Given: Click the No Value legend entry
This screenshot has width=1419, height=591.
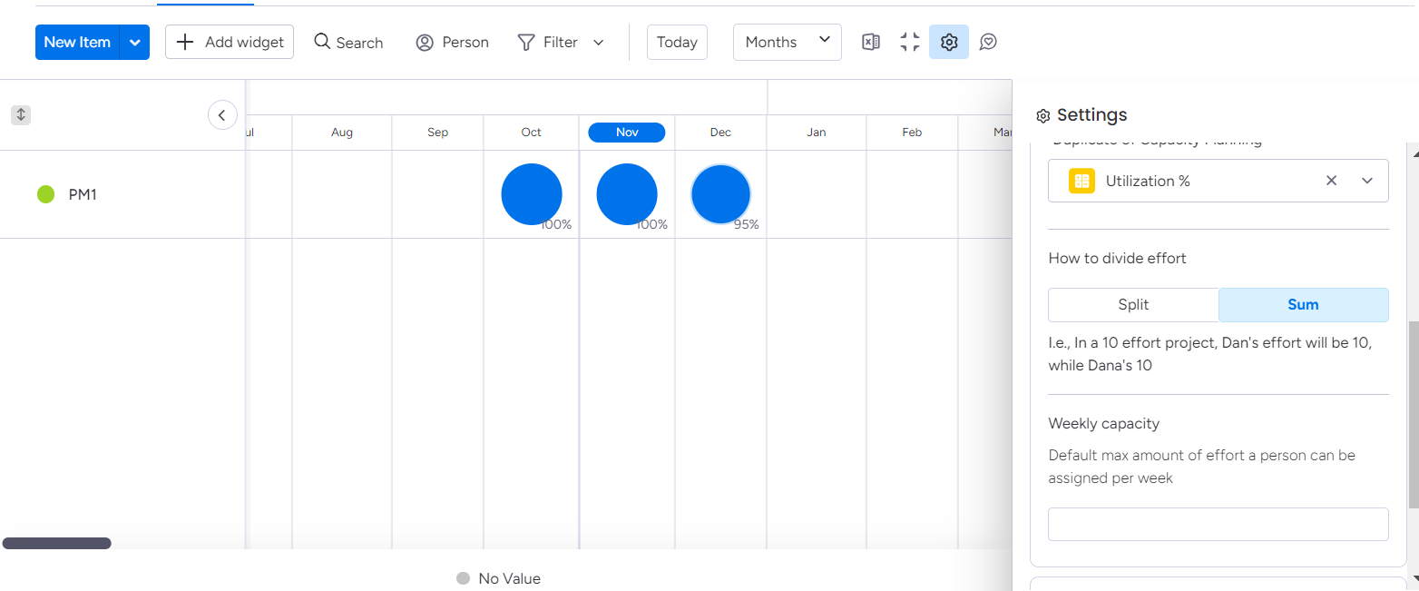Looking at the screenshot, I should coord(498,578).
